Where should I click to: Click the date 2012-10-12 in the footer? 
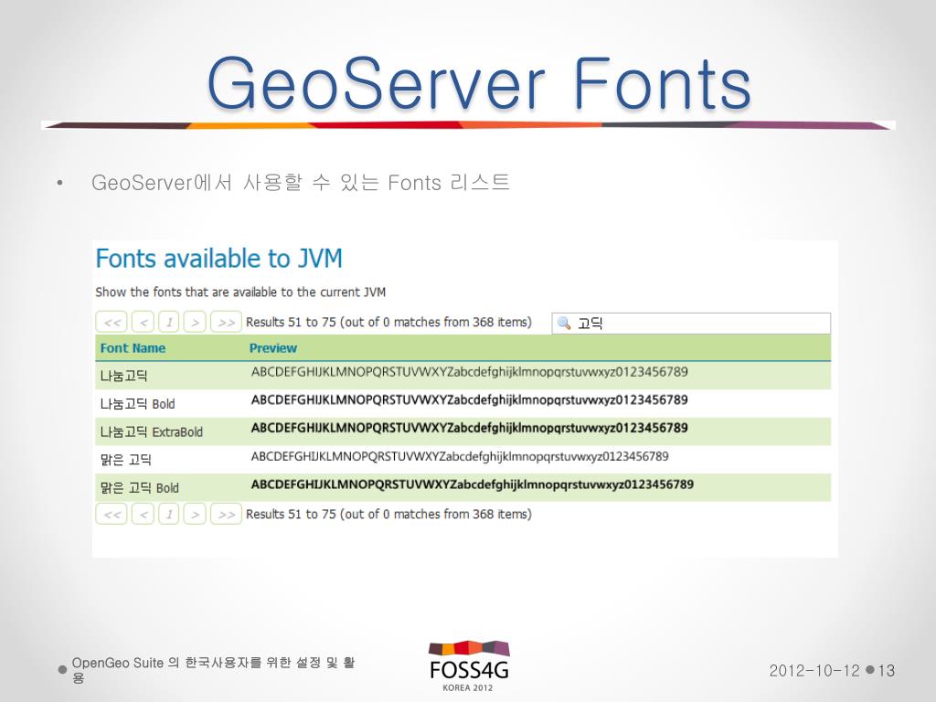[814, 671]
